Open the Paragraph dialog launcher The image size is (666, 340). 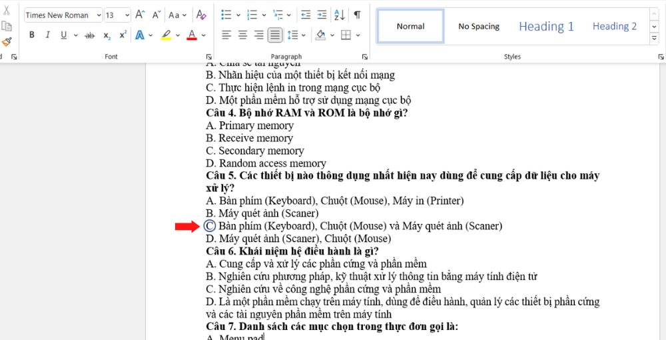(x=364, y=57)
